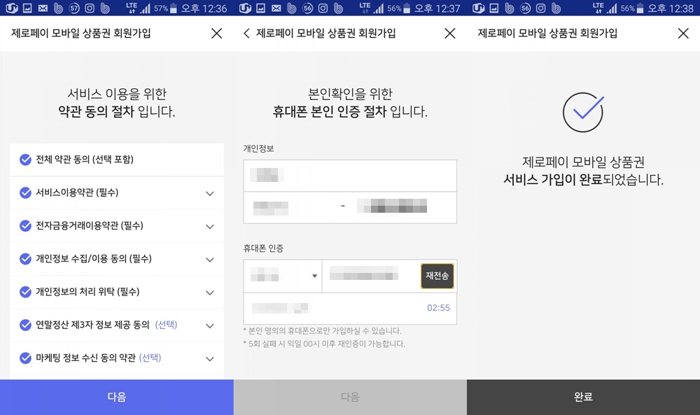Toggle 연말정산 제3자 정보 제공 동의 checkbox

click(25, 325)
